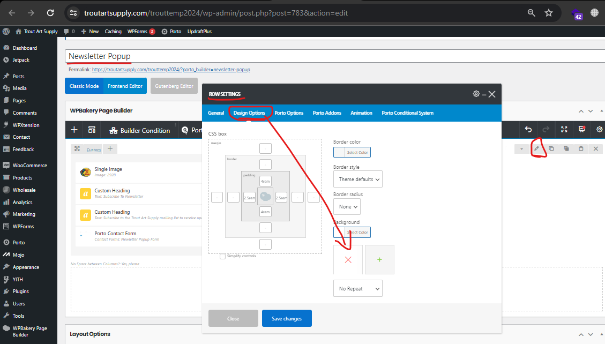Click the Close button in Row Settings
The width and height of the screenshot is (605, 344).
pos(233,318)
